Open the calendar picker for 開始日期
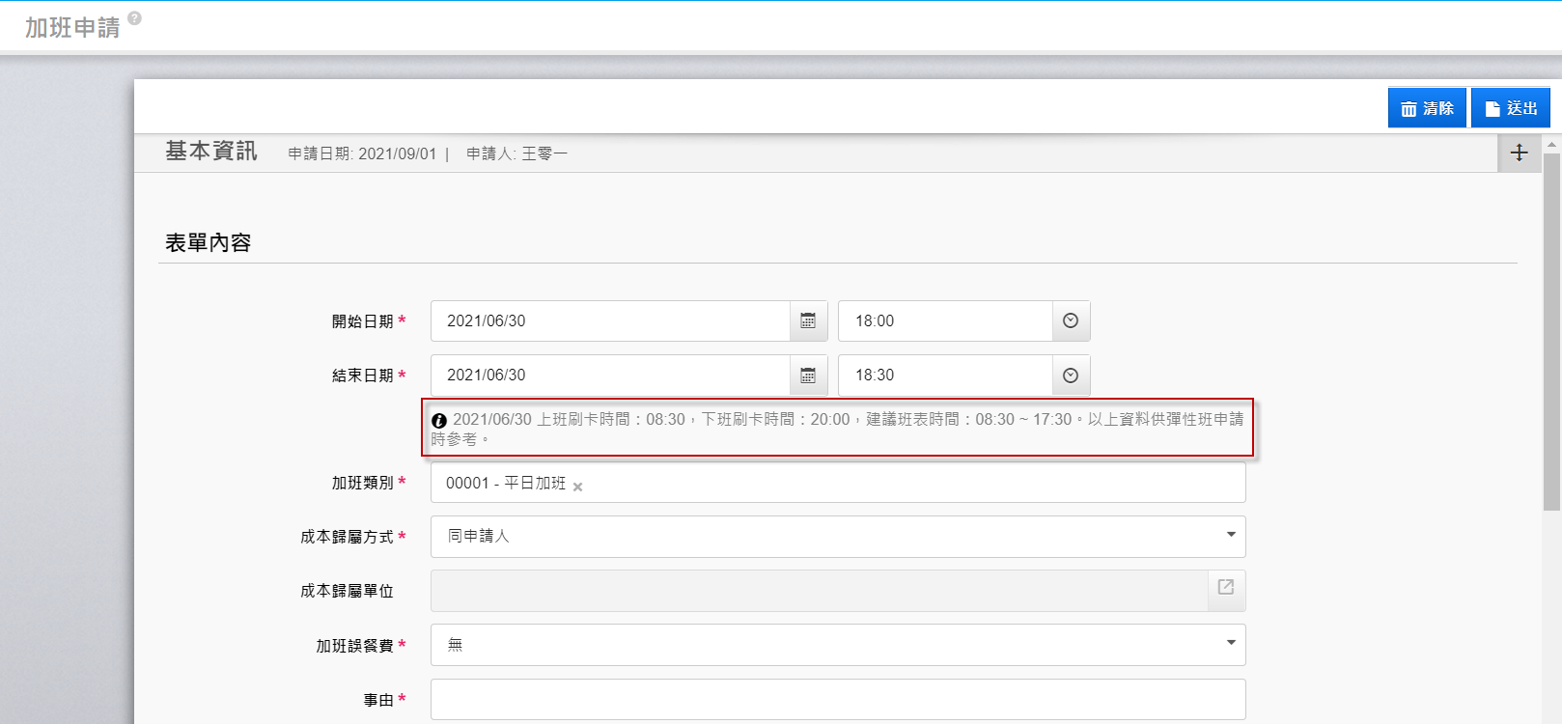1562x724 pixels. (808, 320)
